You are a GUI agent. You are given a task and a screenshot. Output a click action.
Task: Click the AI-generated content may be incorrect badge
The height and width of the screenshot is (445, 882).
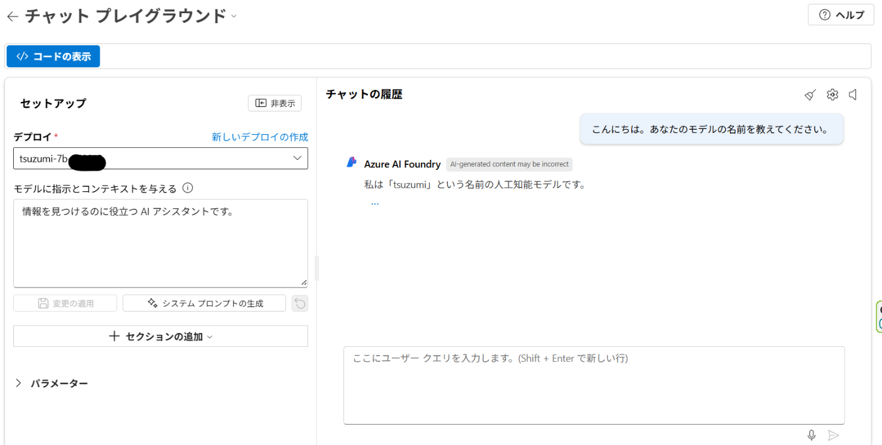[509, 164]
